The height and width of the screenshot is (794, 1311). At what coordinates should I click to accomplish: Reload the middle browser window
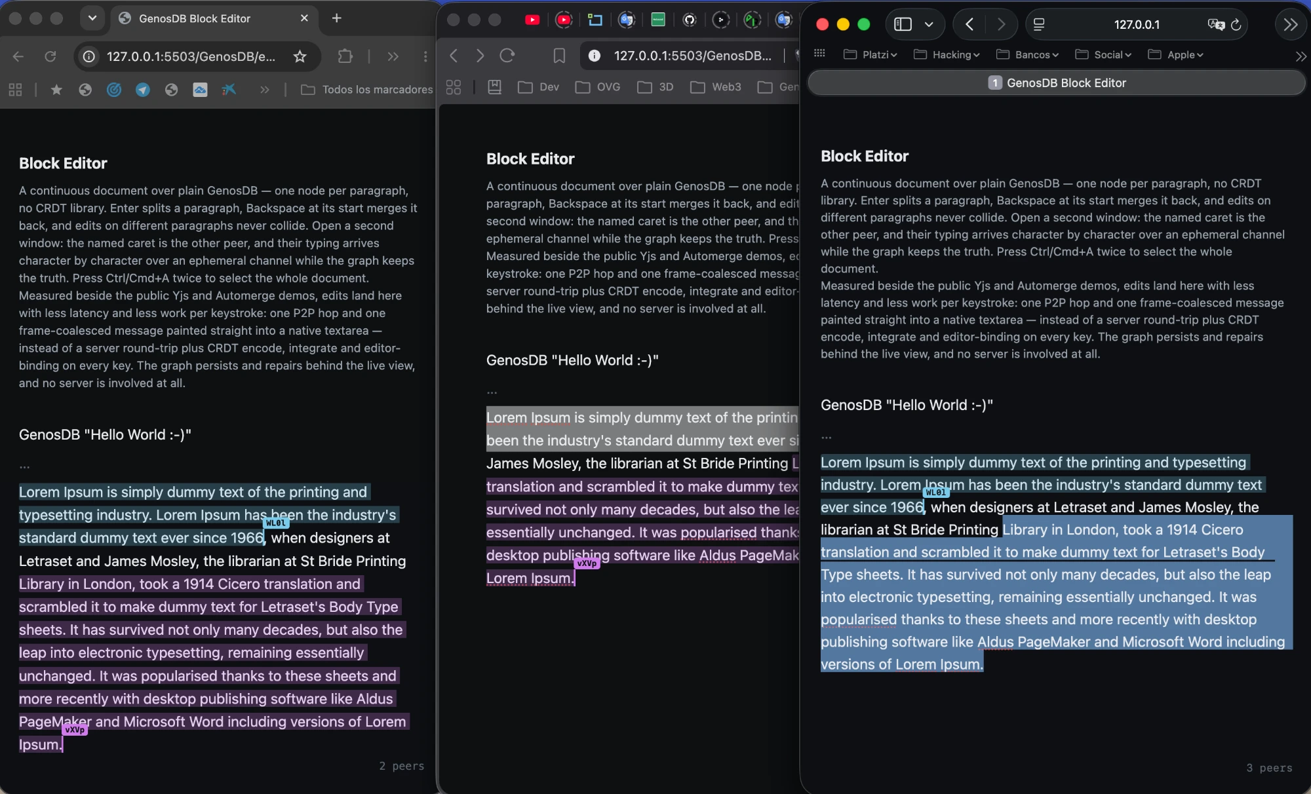point(507,56)
